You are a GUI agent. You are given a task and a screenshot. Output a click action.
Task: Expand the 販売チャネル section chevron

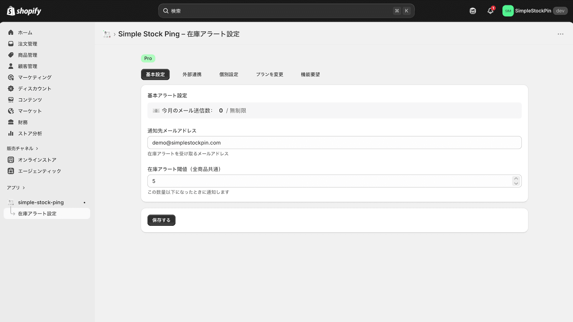37,148
